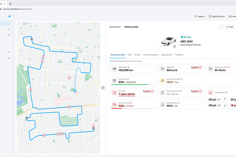Screen dimensions: 236x157
Task: Click the green Fuel level progress bar
Action: 129,85
